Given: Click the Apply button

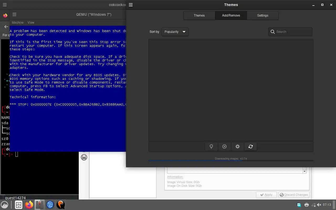Looking at the screenshot, I should click(x=266, y=195).
